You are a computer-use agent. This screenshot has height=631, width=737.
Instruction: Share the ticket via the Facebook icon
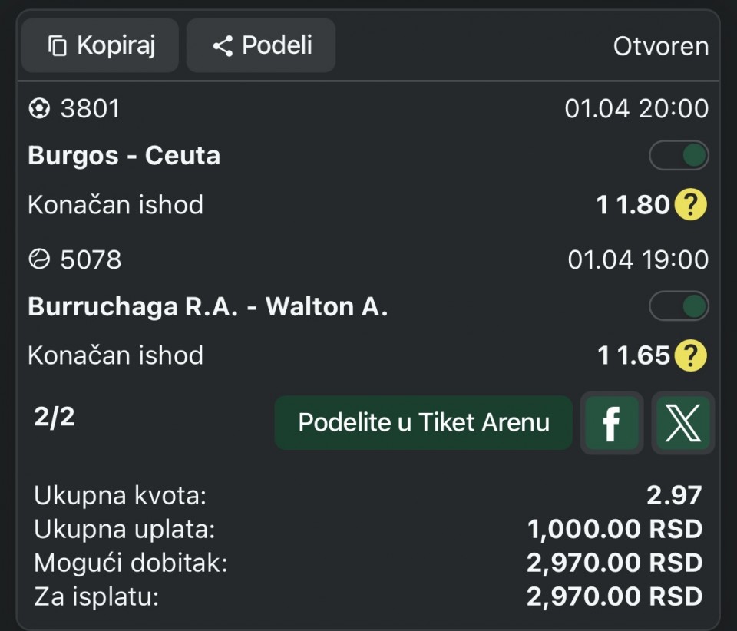(x=611, y=423)
